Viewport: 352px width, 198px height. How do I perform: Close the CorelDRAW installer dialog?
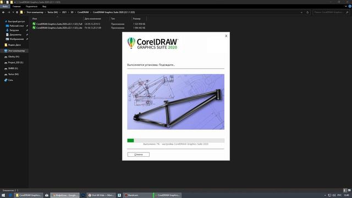pyautogui.click(x=226, y=36)
